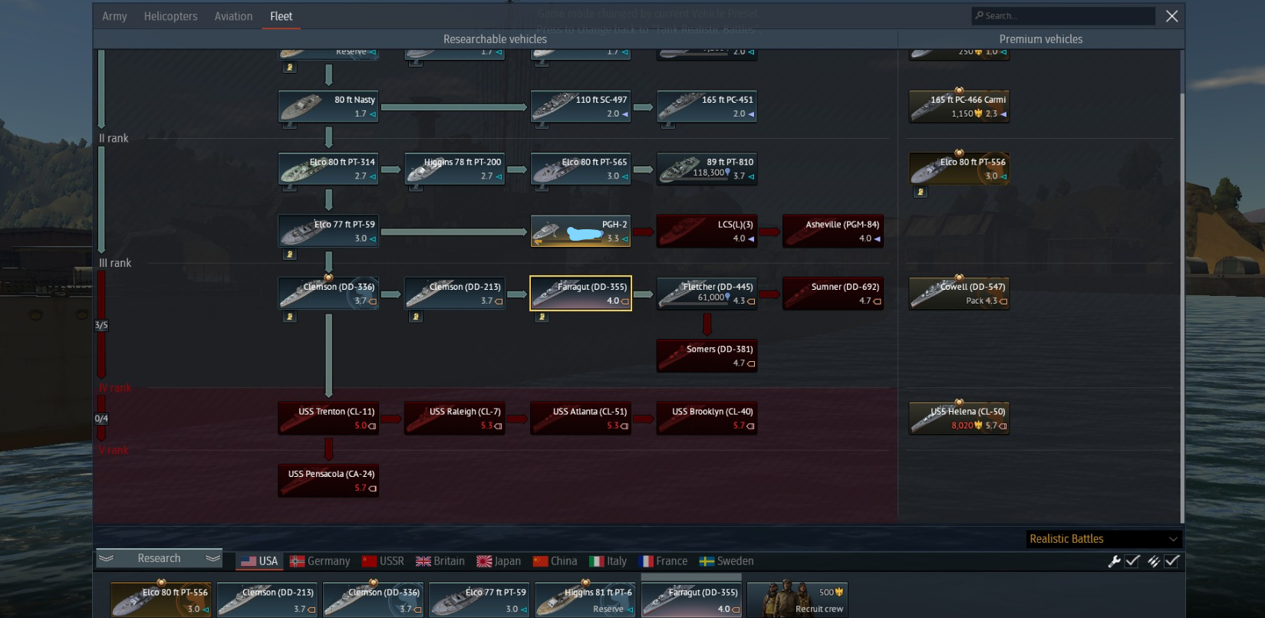1265x618 pixels.
Task: Select premium USS Helena (CL-50) card
Action: click(x=959, y=419)
